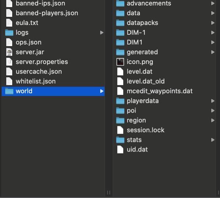
Task: Expand the data folder arrow
Action: coord(213,13)
